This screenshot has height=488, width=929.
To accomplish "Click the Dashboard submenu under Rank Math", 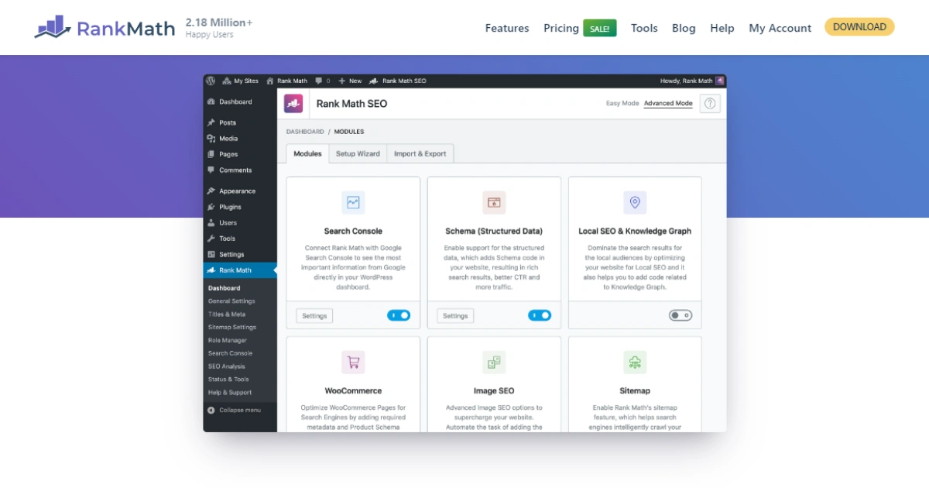I will coord(224,288).
